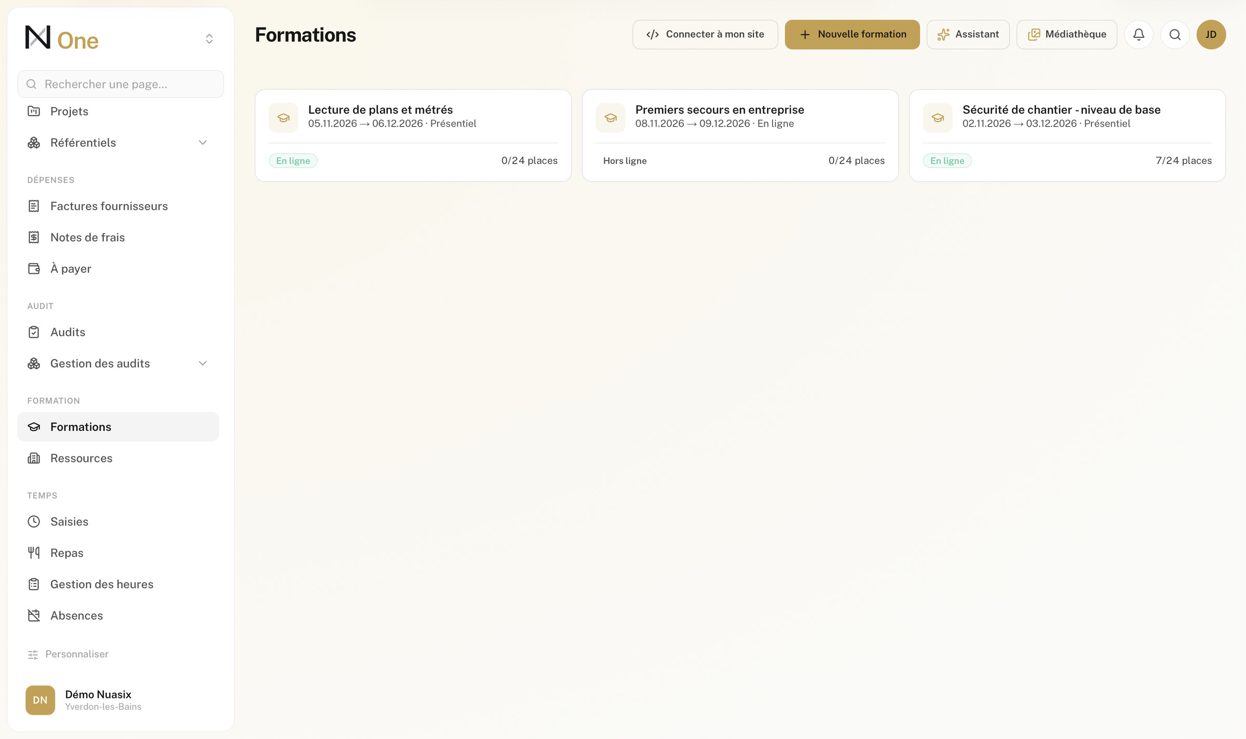Click 7/24 places on Sécurité card

pyautogui.click(x=1184, y=161)
